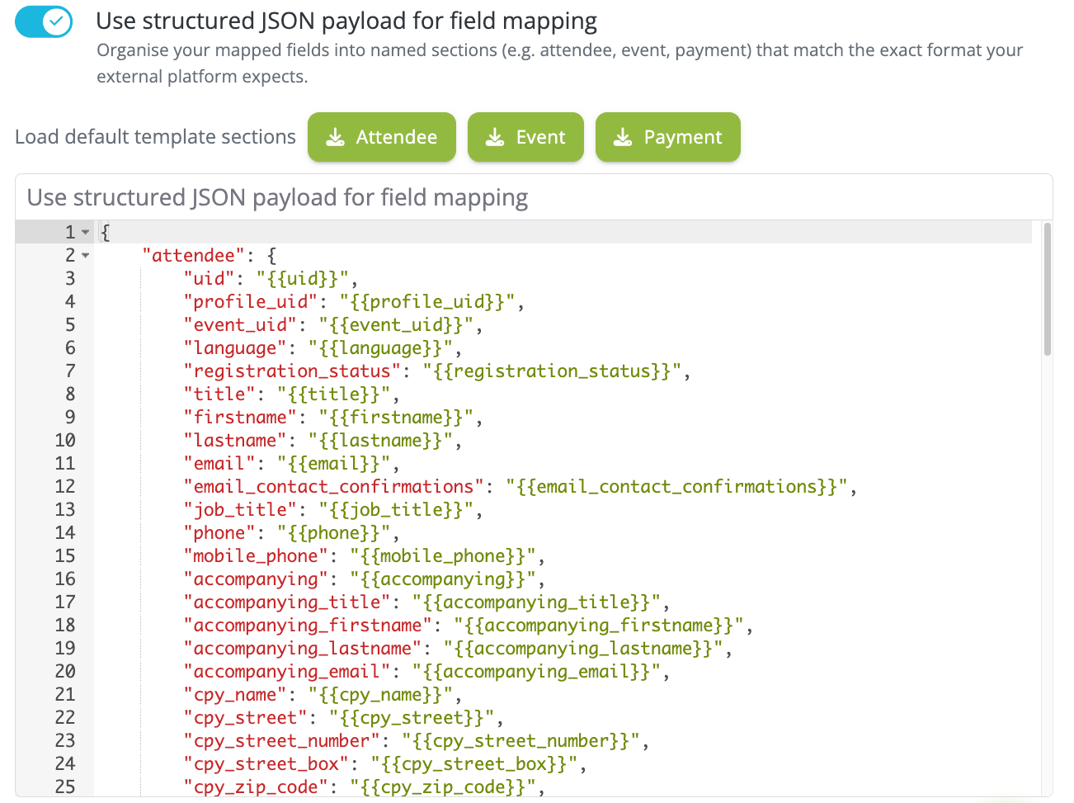Click the "profile_uid" key text
Viewport: 1074px width, 803px height.
(x=251, y=302)
